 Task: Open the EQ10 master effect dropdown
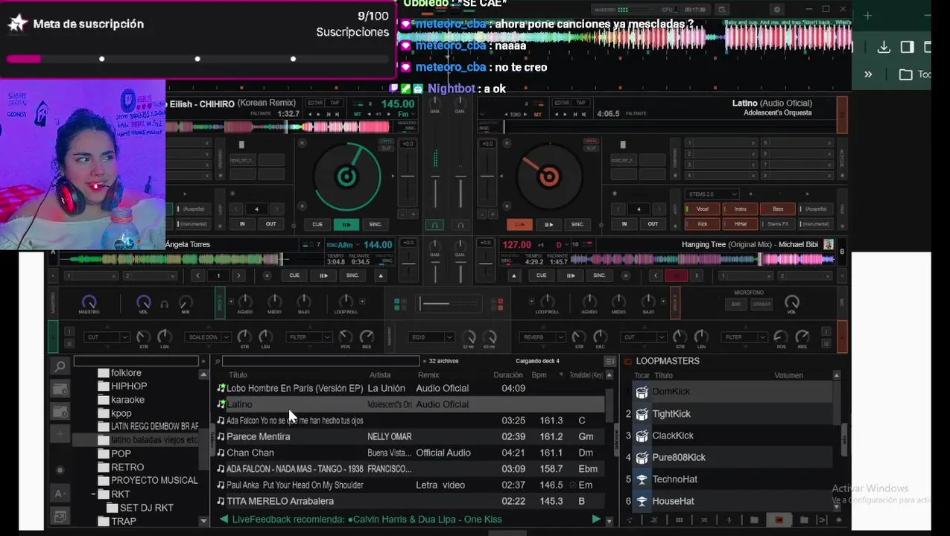click(431, 337)
